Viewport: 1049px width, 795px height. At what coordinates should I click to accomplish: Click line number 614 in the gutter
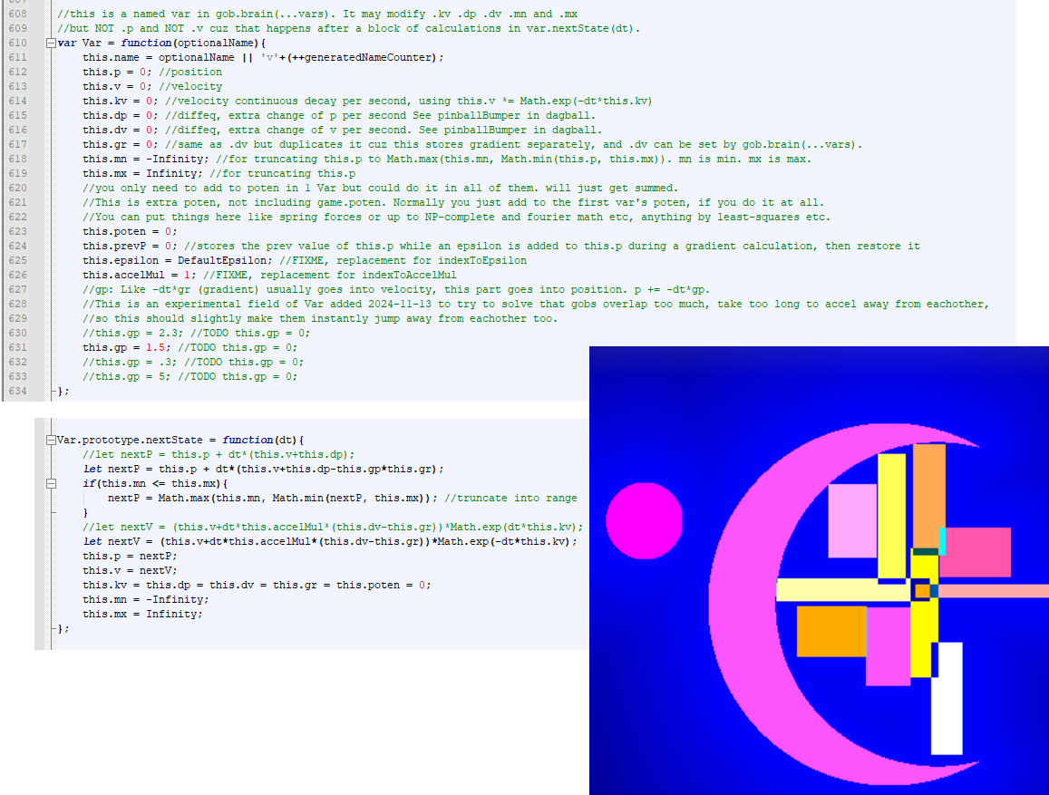coord(18,101)
